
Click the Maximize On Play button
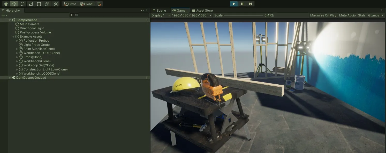(323, 15)
